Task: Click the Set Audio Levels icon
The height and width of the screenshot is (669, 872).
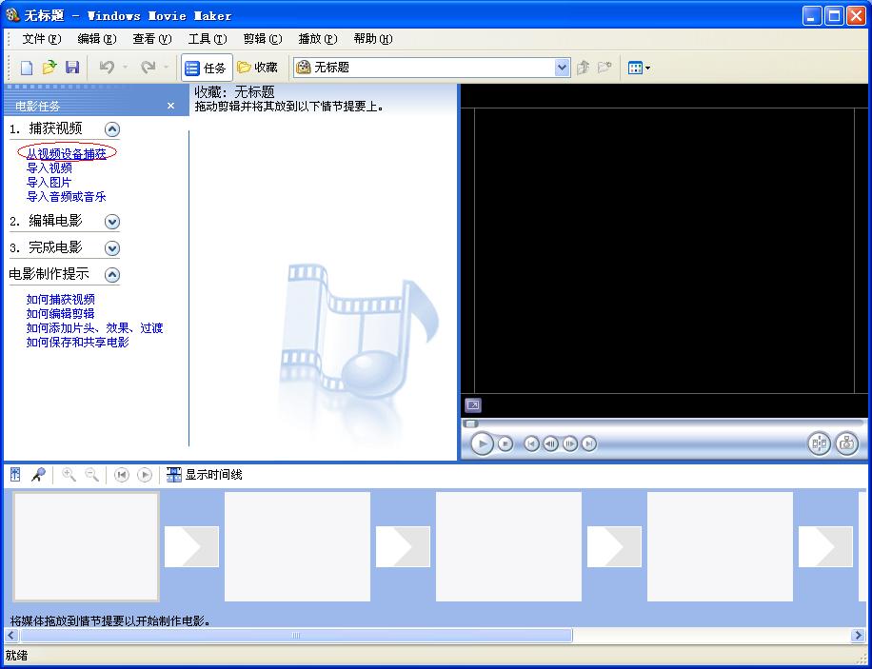Action: (14, 473)
